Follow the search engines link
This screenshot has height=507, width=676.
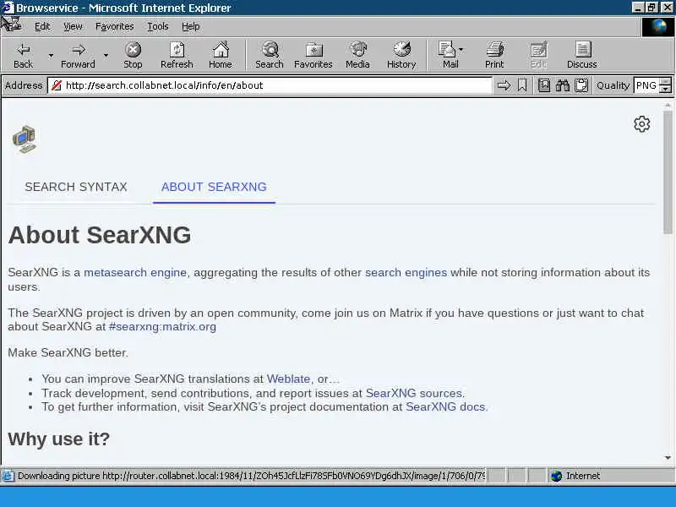tap(406, 272)
